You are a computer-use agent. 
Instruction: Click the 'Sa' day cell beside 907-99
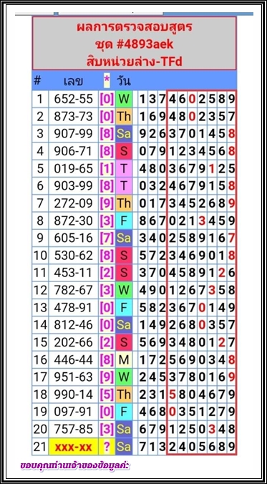124,134
